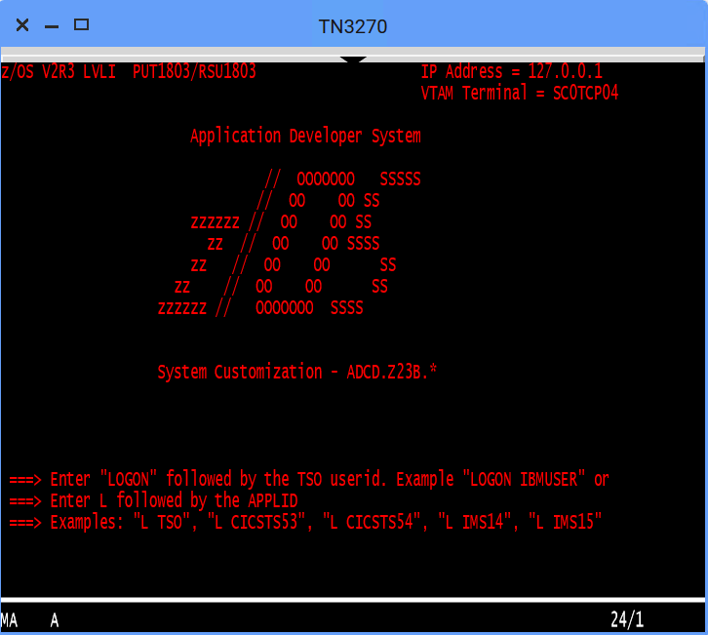Minimize the TN3270 terminal window
This screenshot has height=635, width=708.
pyautogui.click(x=52, y=25)
